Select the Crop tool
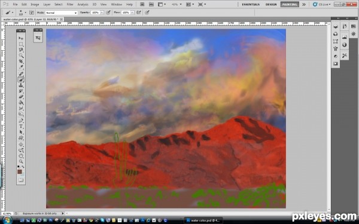This screenshot has width=359, height=224. pos(21,62)
